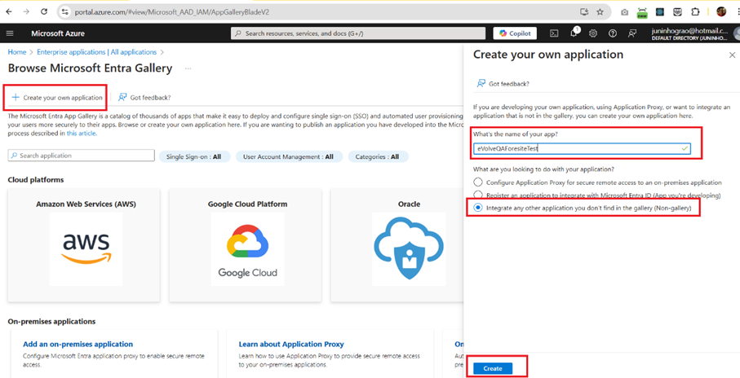Go to Home breadcrumb
Viewport: 740px width, 378px height.
[x=17, y=52]
